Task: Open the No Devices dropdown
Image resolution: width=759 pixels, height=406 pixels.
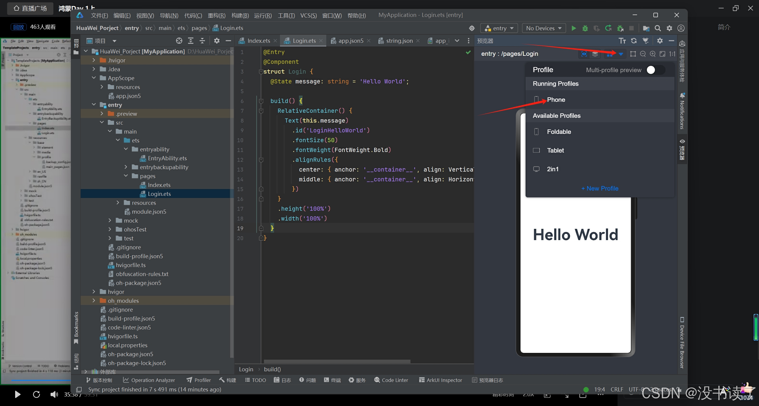Action: pyautogui.click(x=544, y=28)
